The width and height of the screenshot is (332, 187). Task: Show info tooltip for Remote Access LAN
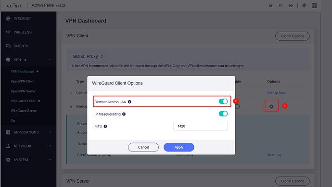click(x=129, y=102)
